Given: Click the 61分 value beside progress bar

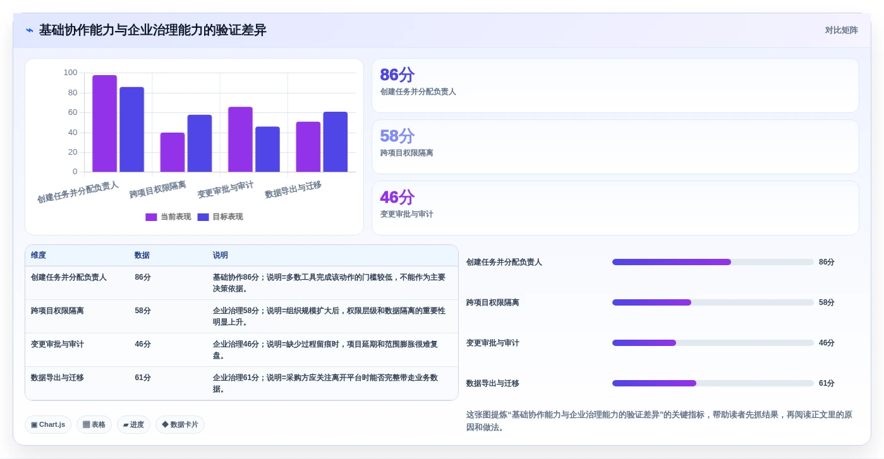Looking at the screenshot, I should tap(826, 383).
